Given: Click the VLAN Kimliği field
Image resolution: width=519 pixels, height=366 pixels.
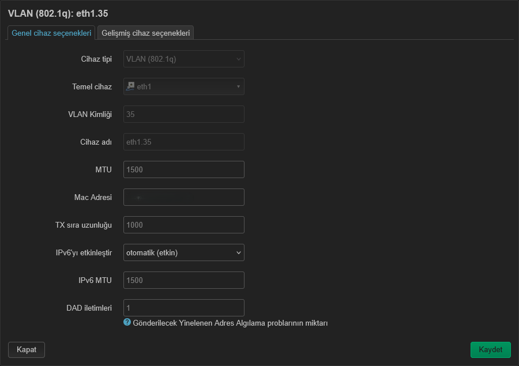Looking at the screenshot, I should click(x=184, y=114).
